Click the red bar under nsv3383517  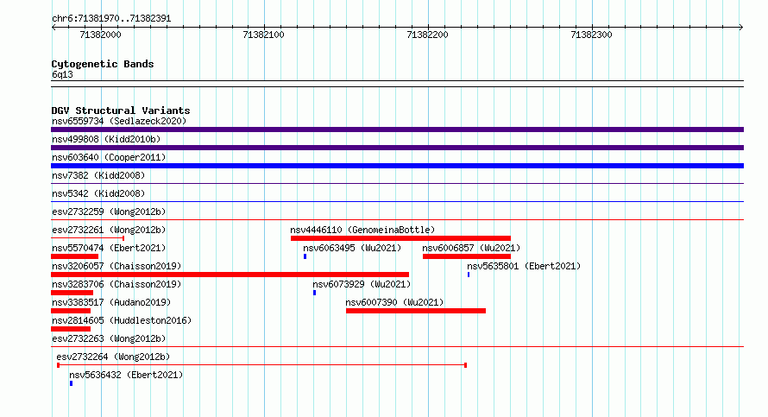(71, 311)
